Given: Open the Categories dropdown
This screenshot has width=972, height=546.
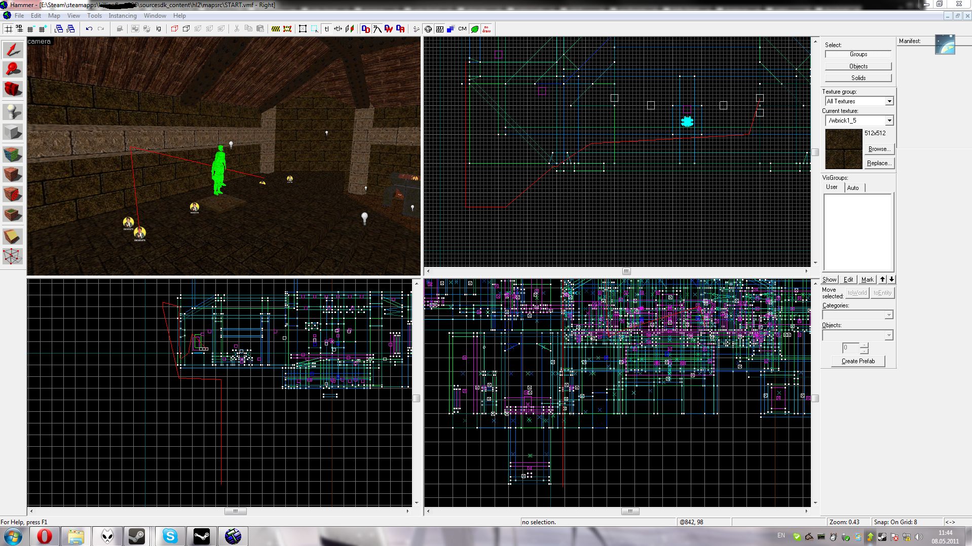Looking at the screenshot, I should pos(888,315).
